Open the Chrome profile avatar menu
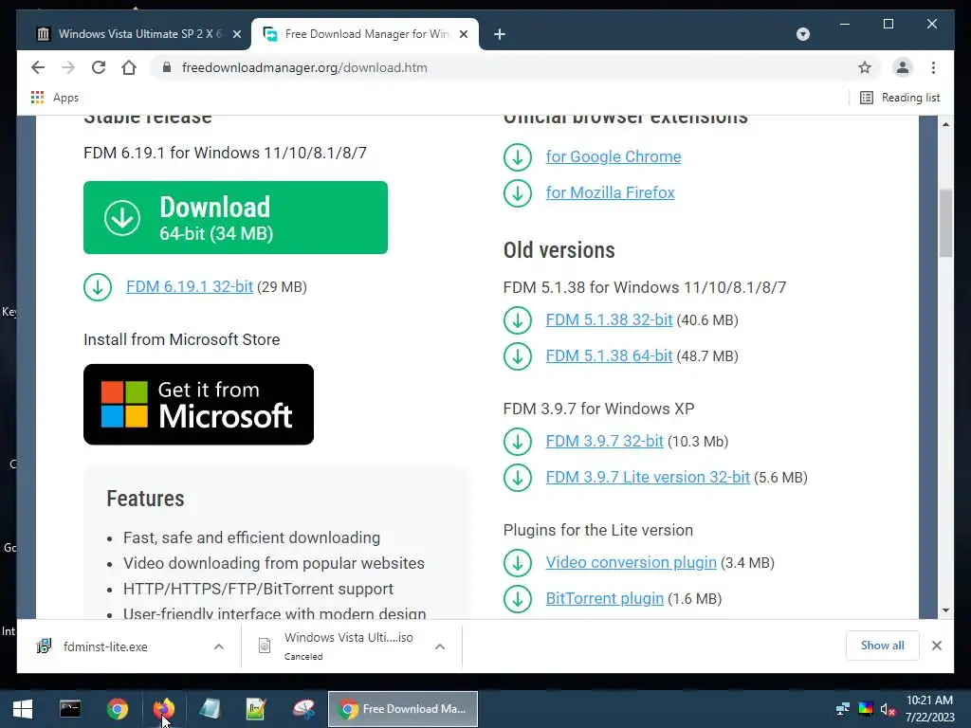Screen dimensions: 971x728 tap(903, 67)
